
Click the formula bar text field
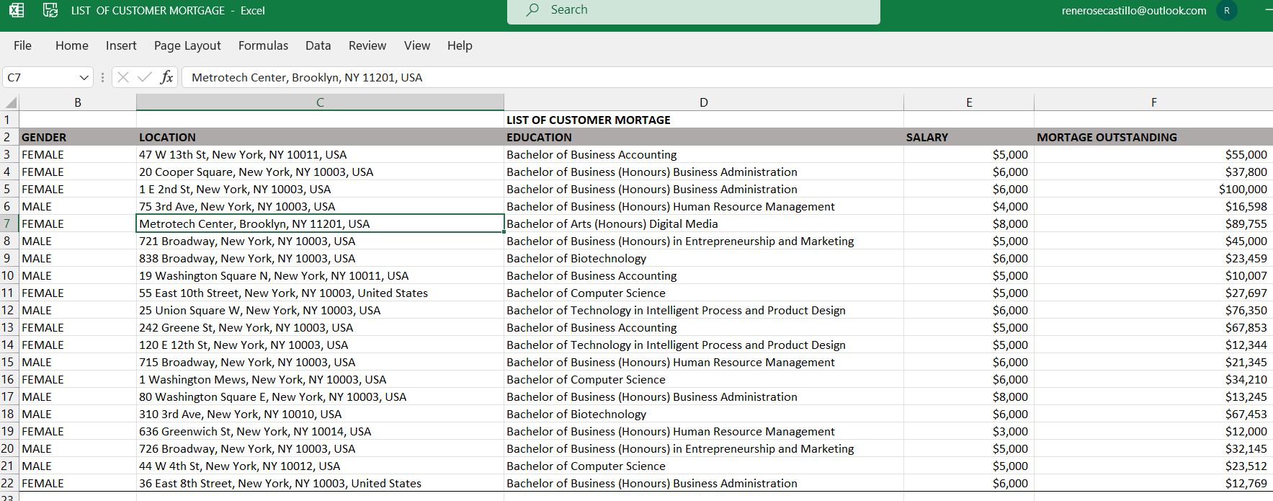click(720, 77)
